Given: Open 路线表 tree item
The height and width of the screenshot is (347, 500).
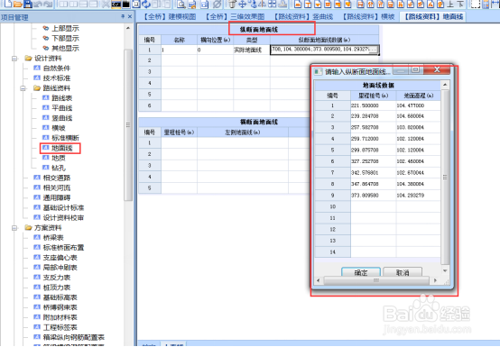Looking at the screenshot, I should pyautogui.click(x=58, y=98).
